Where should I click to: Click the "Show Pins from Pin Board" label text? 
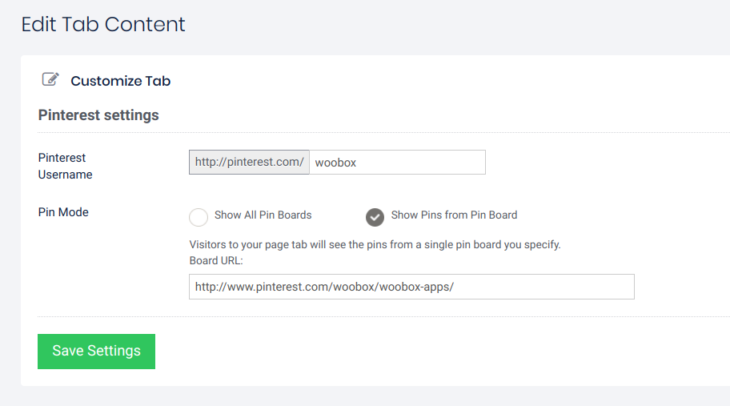[x=454, y=215]
